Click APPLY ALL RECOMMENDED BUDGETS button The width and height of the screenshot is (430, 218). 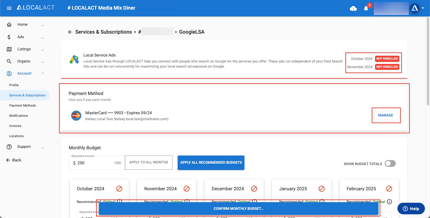pyautogui.click(x=211, y=163)
